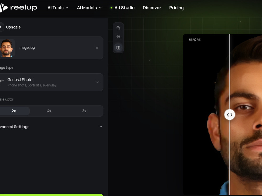This screenshot has width=262, height=196.
Task: Click the image.jpg file name
Action: (27, 48)
